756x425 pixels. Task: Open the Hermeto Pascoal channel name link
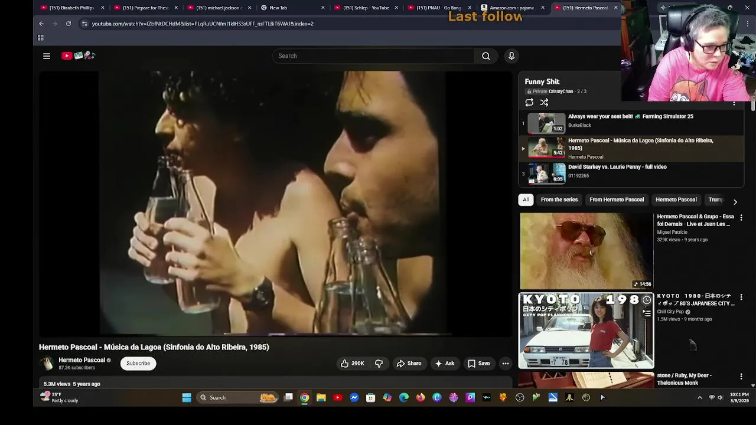point(82,360)
